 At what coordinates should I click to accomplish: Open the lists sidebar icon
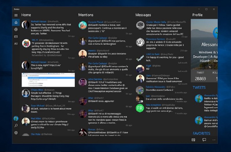pyautogui.click(x=16, y=44)
